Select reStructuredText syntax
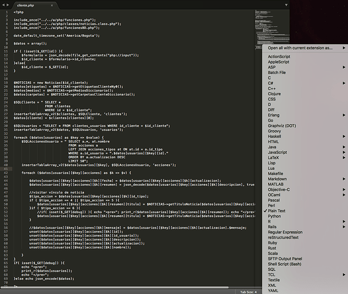 coord(305,238)
